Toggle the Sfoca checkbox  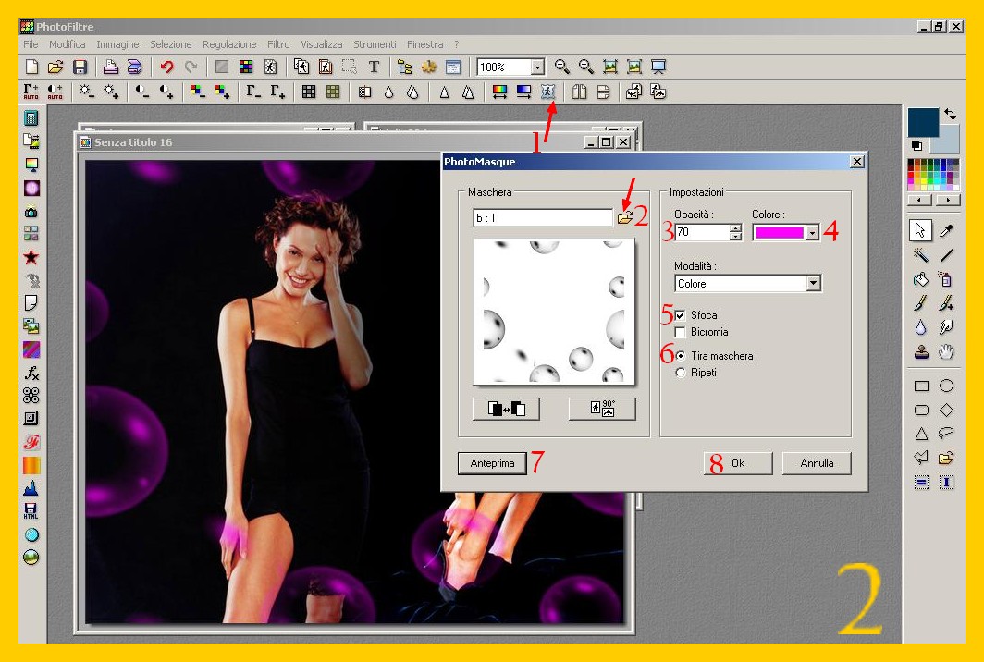tap(682, 315)
